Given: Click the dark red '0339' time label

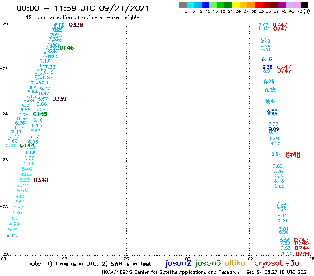Looking at the screenshot, I should 59,99.
